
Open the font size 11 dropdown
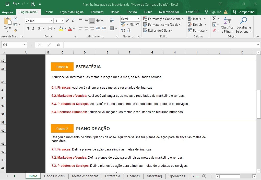coord(62,21)
